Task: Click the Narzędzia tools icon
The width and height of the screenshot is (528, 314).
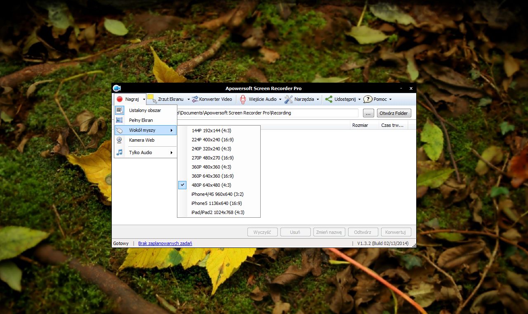Action: point(289,99)
